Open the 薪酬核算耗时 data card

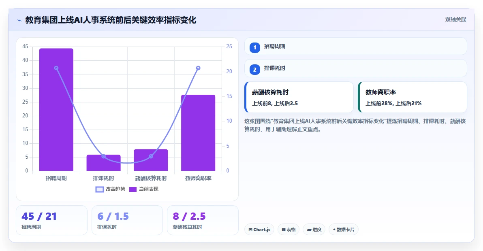[x=299, y=97]
